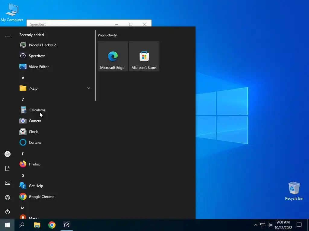The height and width of the screenshot is (231, 309).
Task: Click the Productivity group title
Action: point(107,35)
